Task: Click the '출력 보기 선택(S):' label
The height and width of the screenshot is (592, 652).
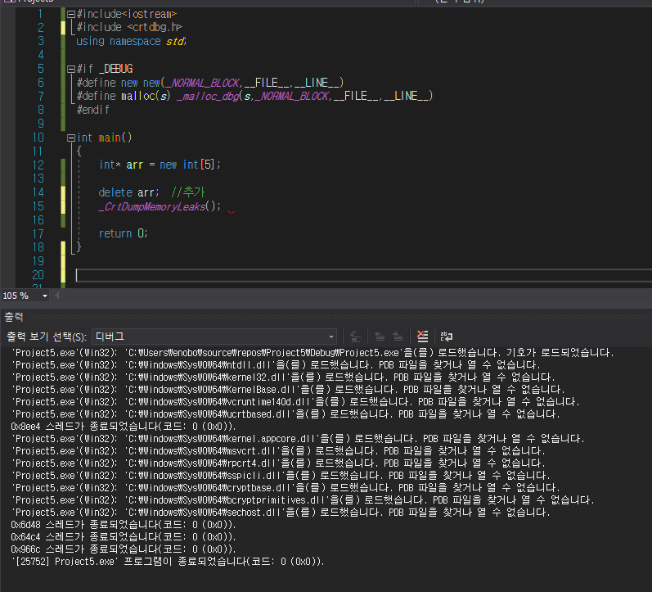Action: [x=47, y=337]
